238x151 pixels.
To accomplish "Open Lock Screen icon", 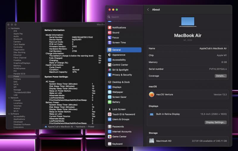I will tap(109, 109).
